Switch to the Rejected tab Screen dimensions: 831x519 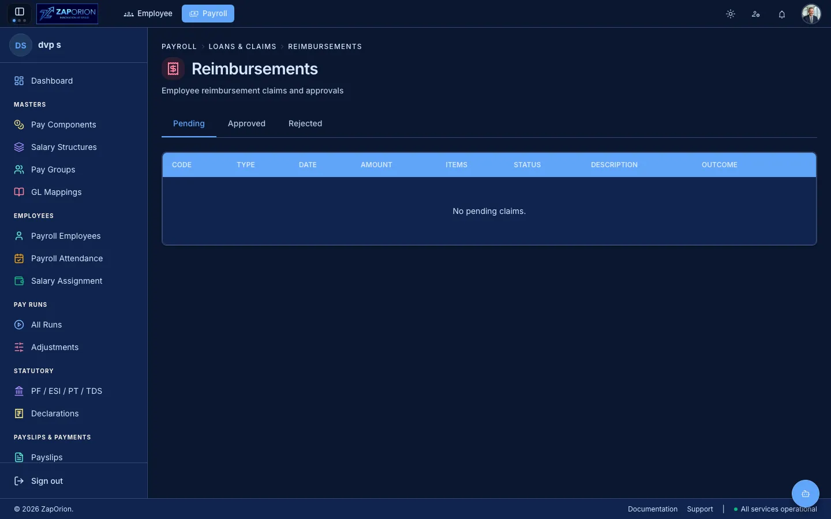[x=305, y=123]
